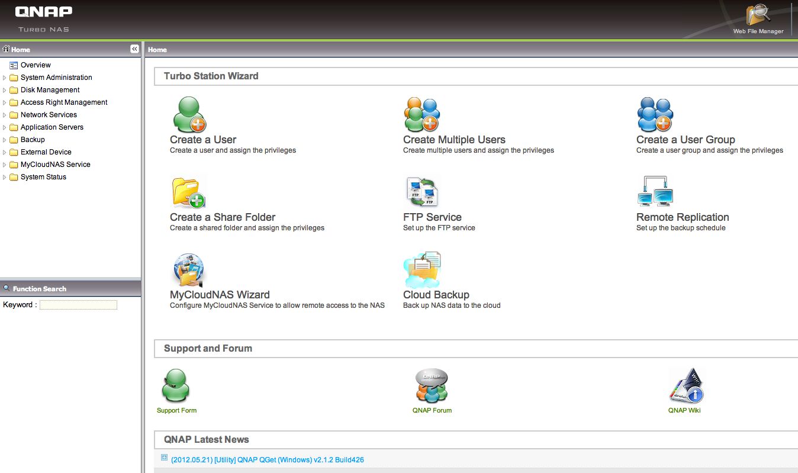The image size is (798, 473).
Task: Collapse the Home sidebar with the double-arrow button
Action: pos(134,49)
